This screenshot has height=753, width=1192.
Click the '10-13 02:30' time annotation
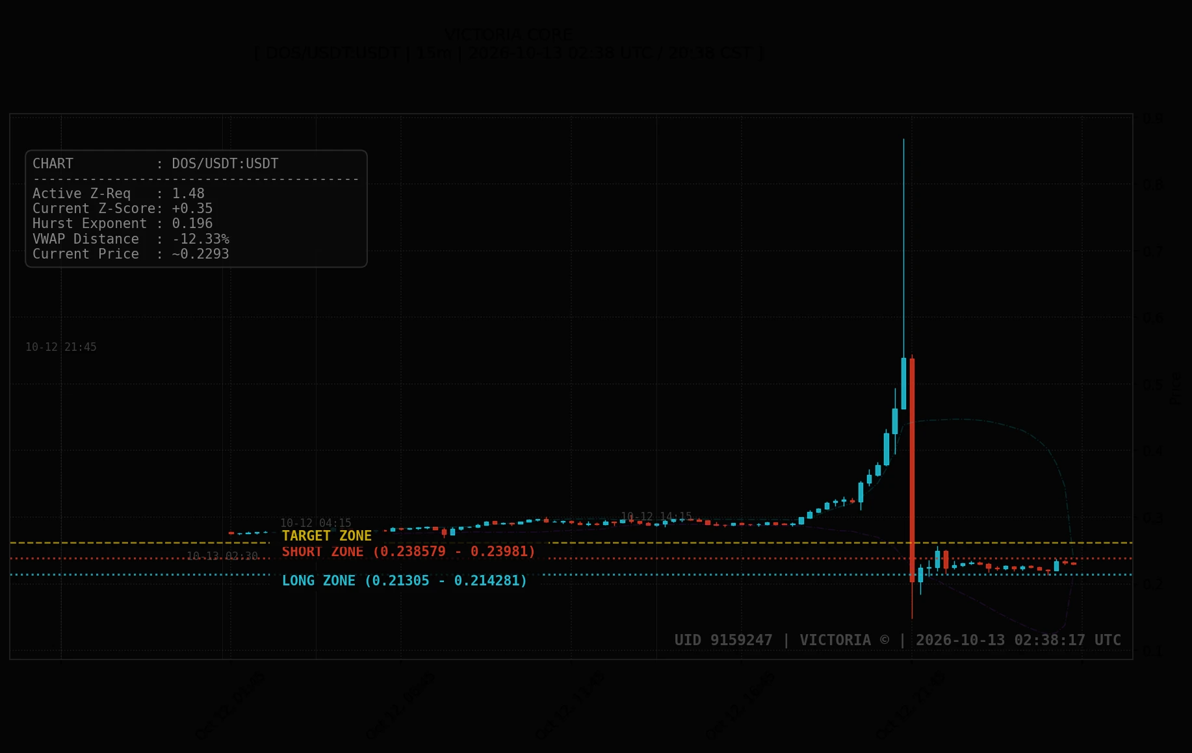tap(222, 556)
